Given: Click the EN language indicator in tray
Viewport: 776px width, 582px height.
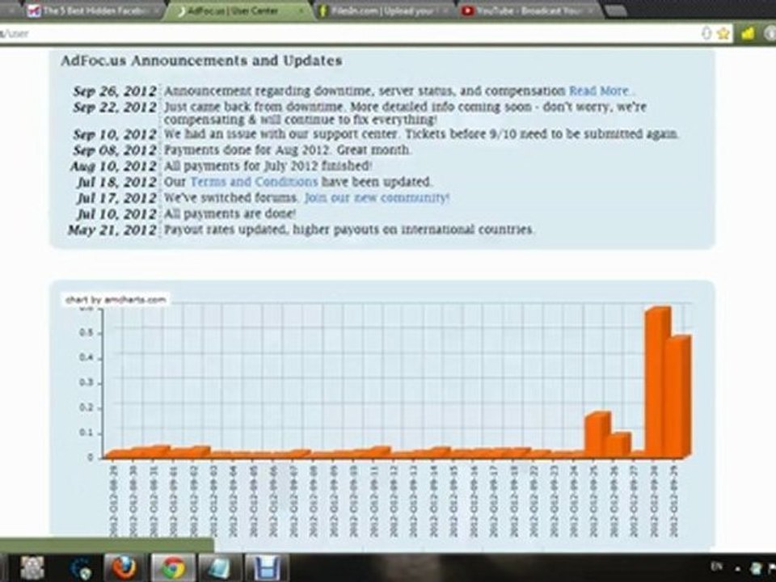Looking at the screenshot, I should point(716,566).
